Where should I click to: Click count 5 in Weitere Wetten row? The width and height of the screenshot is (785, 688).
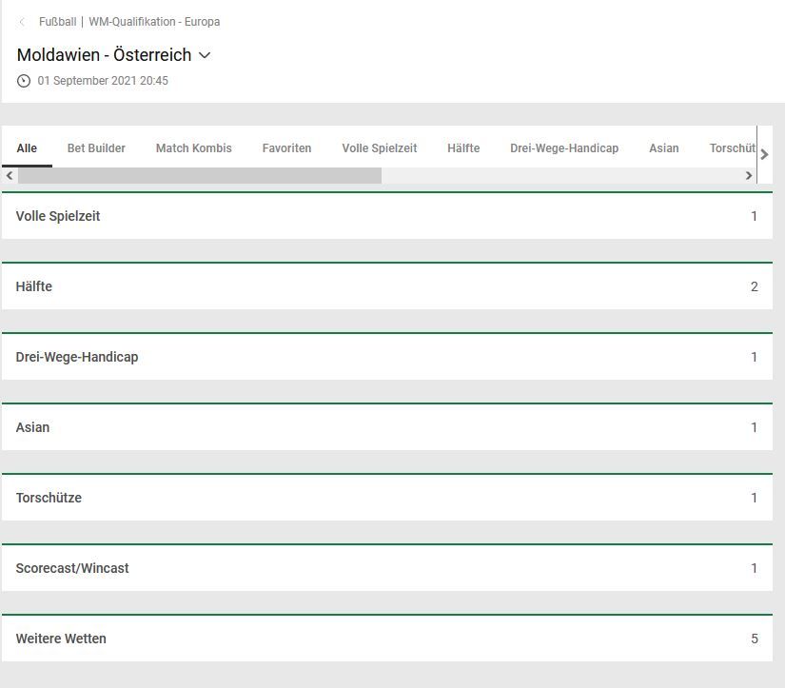coord(754,639)
